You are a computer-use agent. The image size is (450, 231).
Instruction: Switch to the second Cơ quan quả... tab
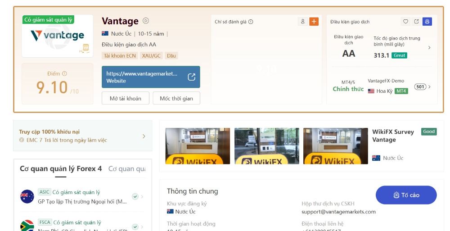click(127, 169)
